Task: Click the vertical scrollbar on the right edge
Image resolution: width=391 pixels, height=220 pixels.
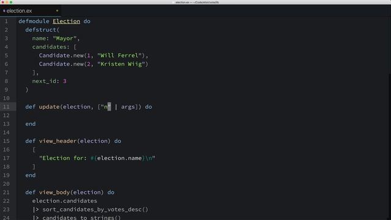Action: click(x=390, y=119)
